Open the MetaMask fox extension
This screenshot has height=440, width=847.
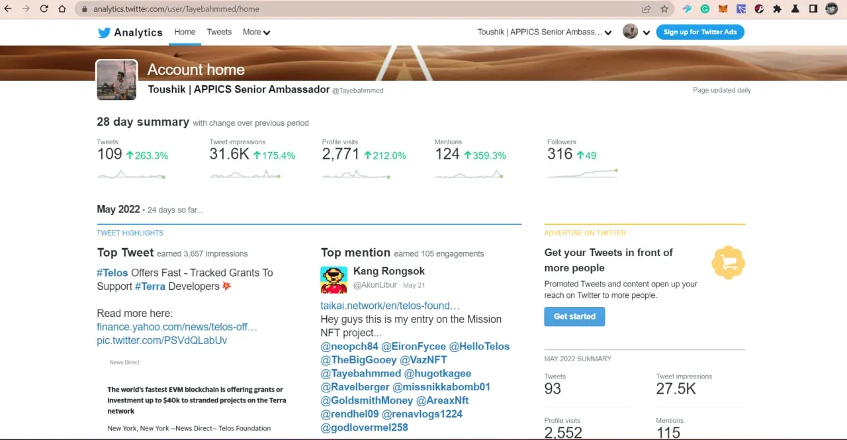click(x=723, y=9)
